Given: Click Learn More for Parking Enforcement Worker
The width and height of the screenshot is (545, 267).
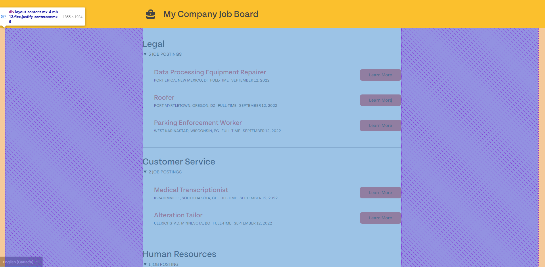Looking at the screenshot, I should point(380,125).
